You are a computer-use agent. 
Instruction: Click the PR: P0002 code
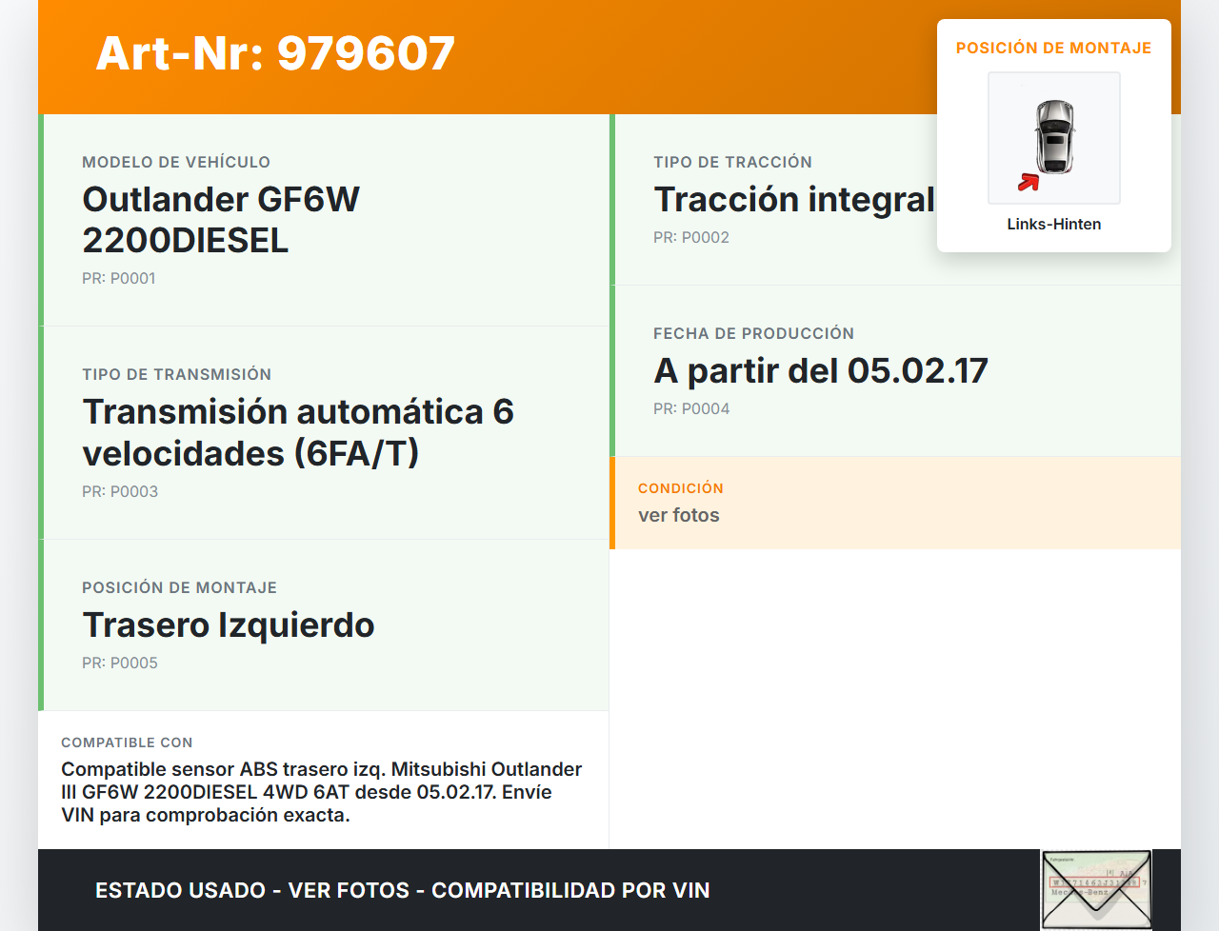click(x=690, y=237)
